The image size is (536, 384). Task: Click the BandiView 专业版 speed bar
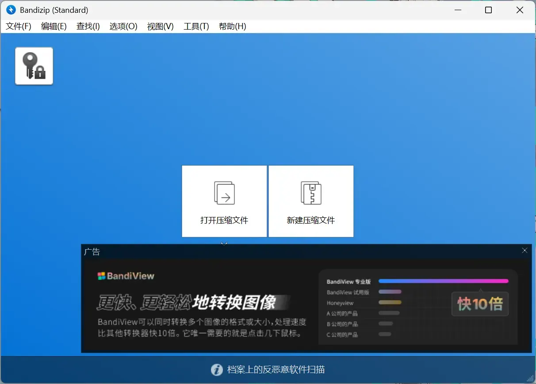click(x=444, y=281)
